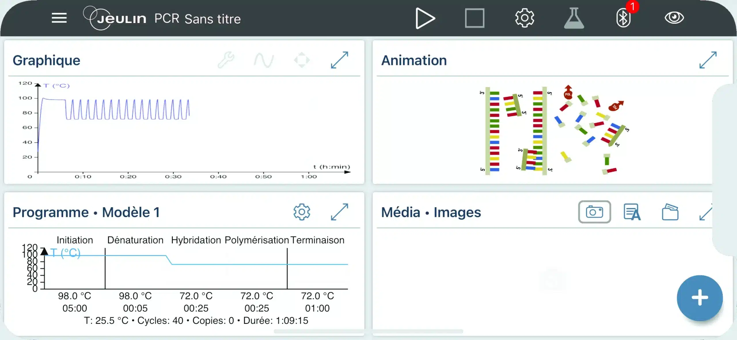Image resolution: width=737 pixels, height=340 pixels.
Task: Expand the Graphique panel
Action: click(339, 60)
